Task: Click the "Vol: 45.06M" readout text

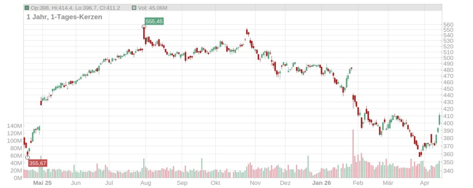Action: [152, 8]
